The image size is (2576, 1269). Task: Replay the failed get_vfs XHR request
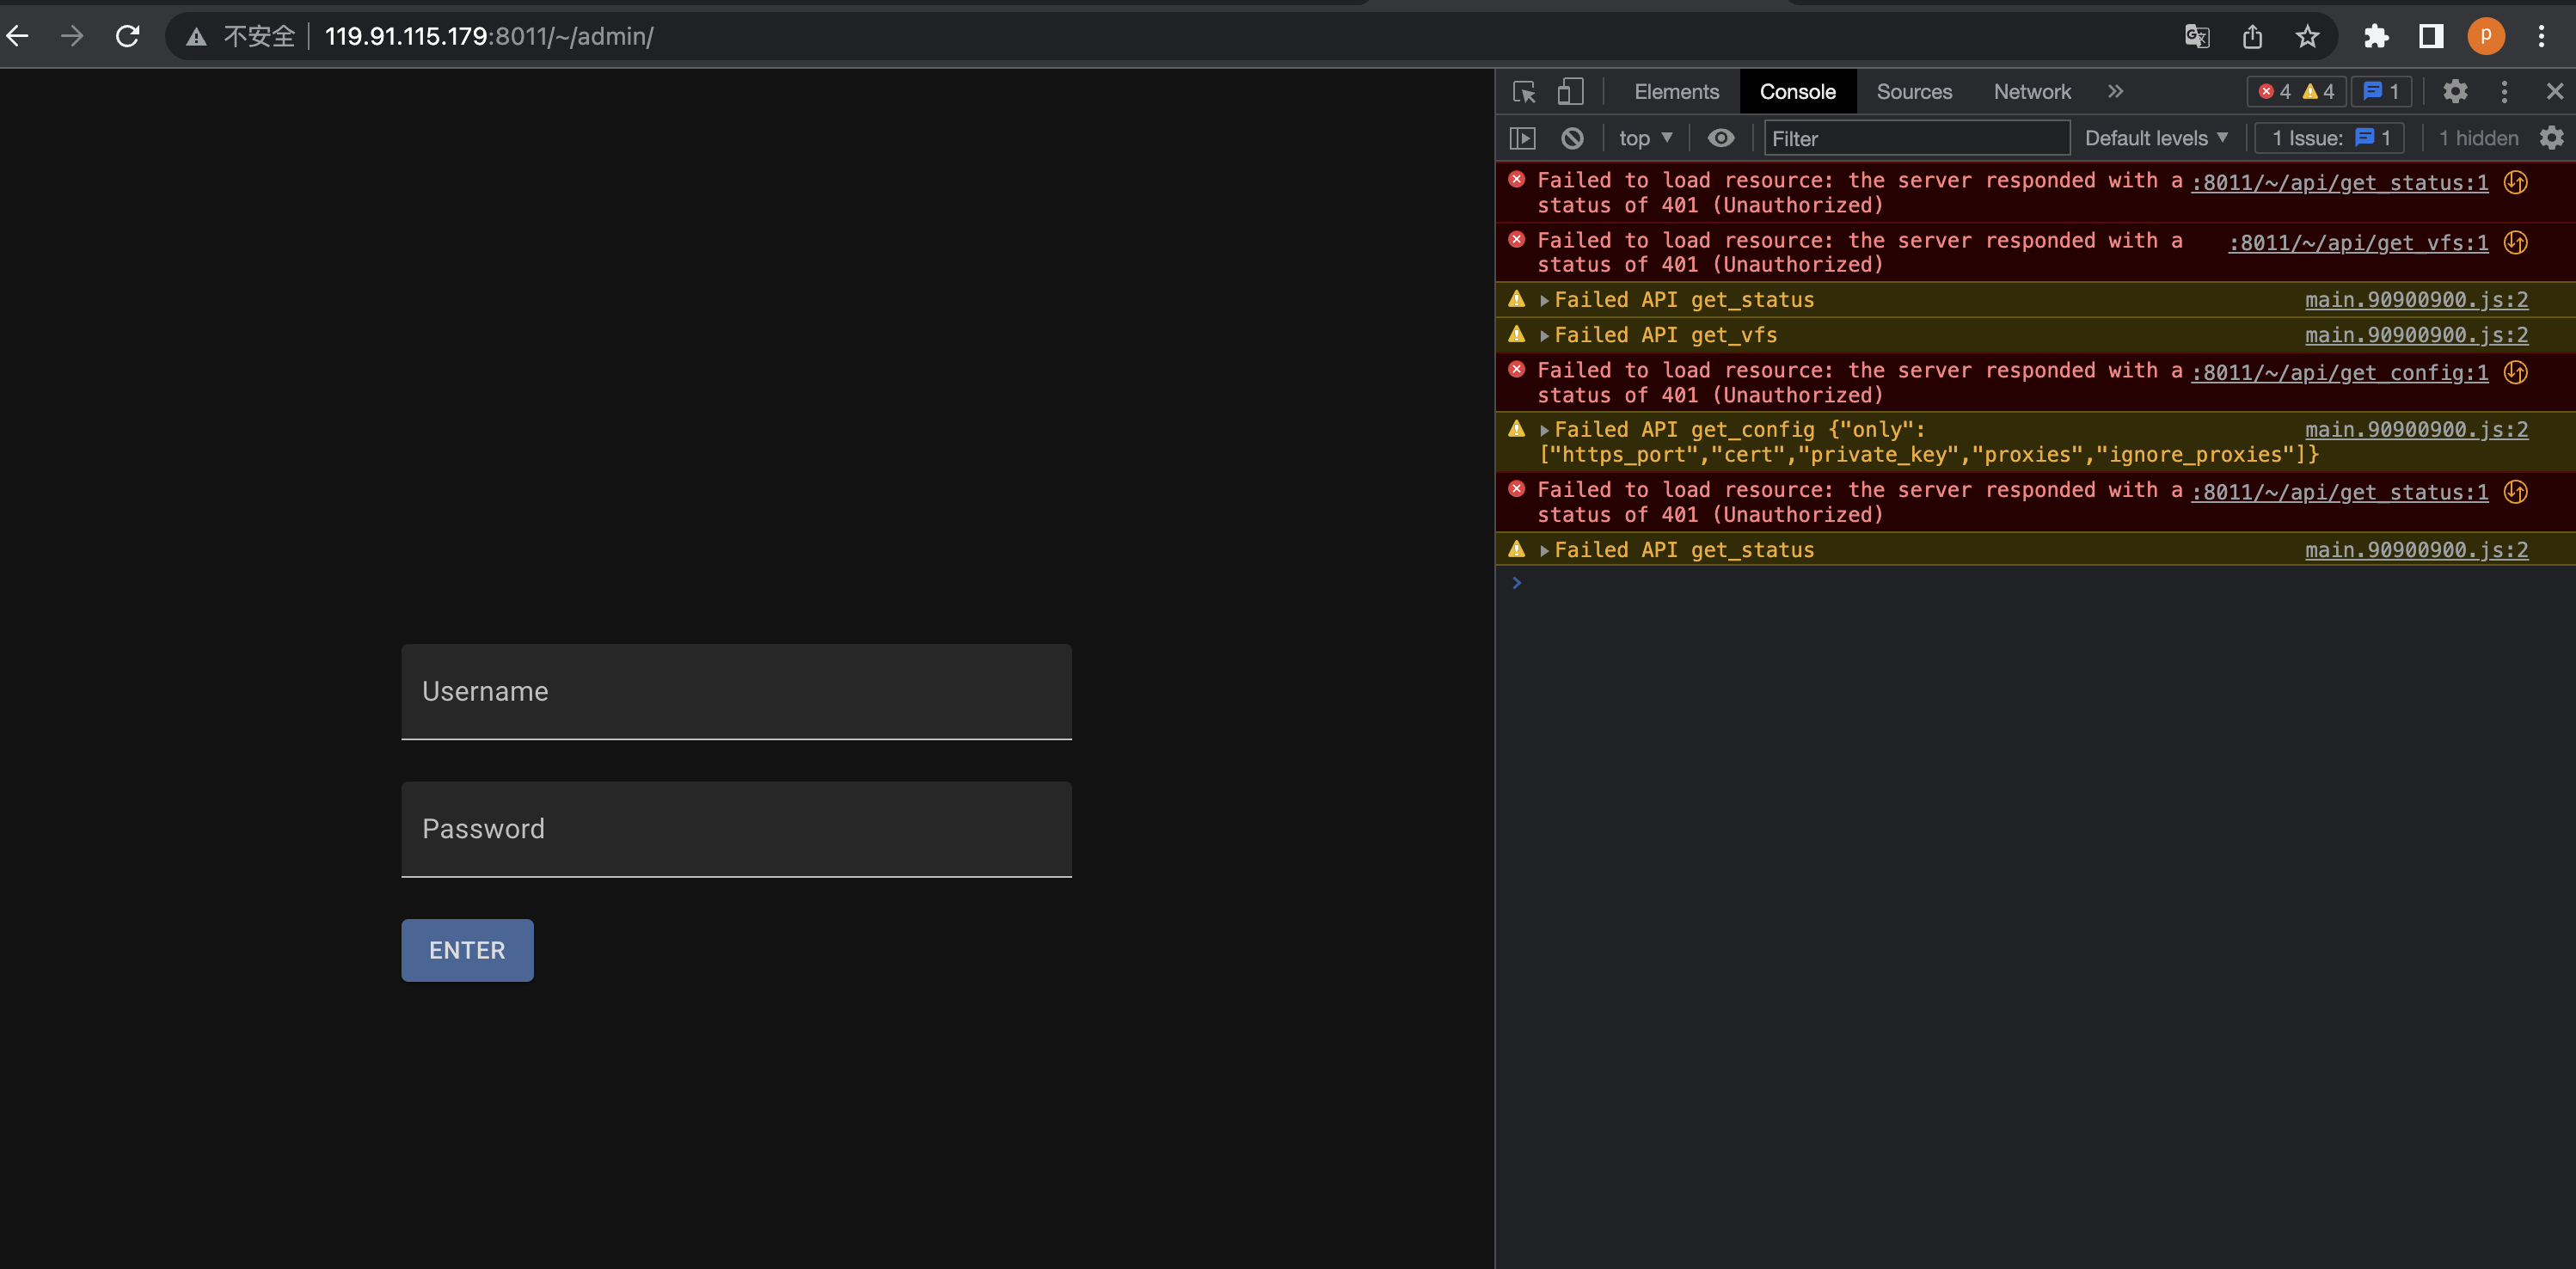[2516, 242]
